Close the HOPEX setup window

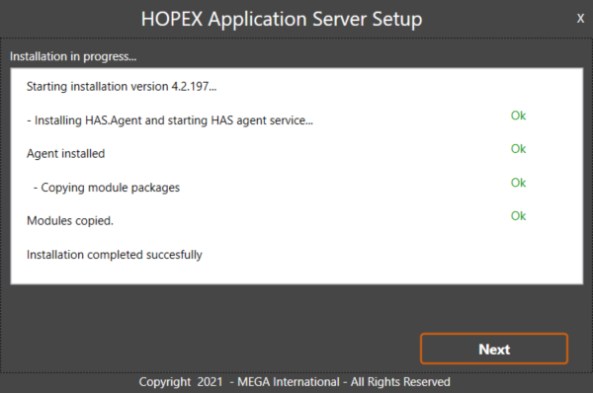click(580, 18)
